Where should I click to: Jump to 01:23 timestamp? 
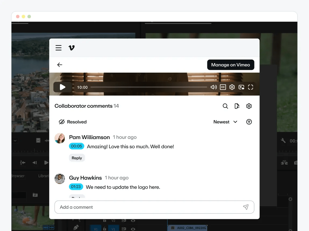[76, 187]
